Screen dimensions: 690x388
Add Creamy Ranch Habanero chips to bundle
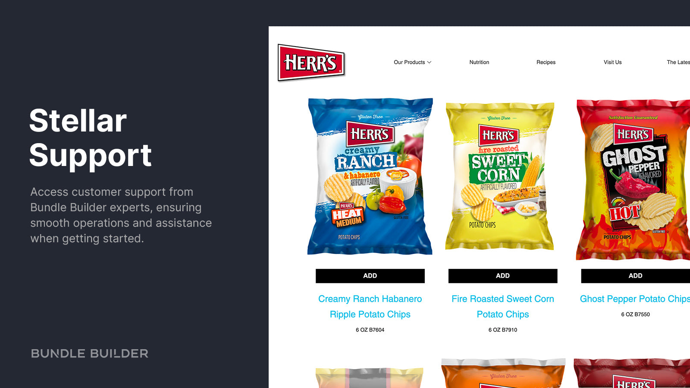click(x=370, y=276)
